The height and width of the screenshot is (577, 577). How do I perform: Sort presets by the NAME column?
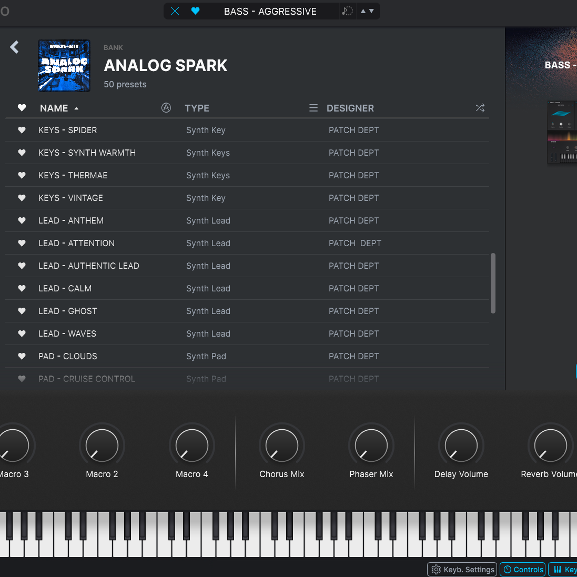click(x=54, y=108)
